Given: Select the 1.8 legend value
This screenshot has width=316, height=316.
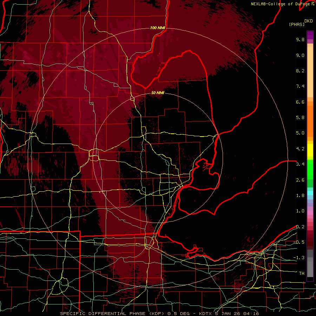Looking at the screenshot, I should tap(300, 196).
